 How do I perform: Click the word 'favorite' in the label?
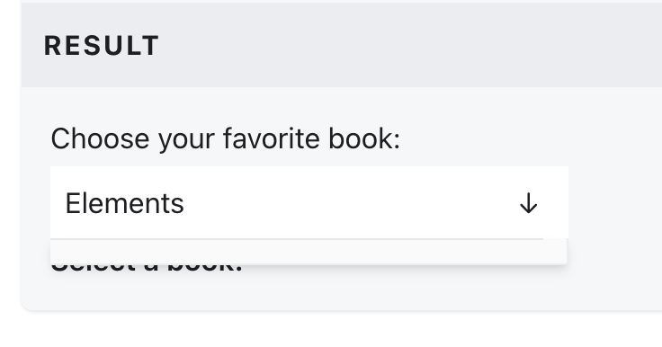click(x=272, y=138)
